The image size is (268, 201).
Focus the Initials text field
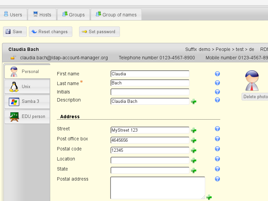(x=150, y=92)
